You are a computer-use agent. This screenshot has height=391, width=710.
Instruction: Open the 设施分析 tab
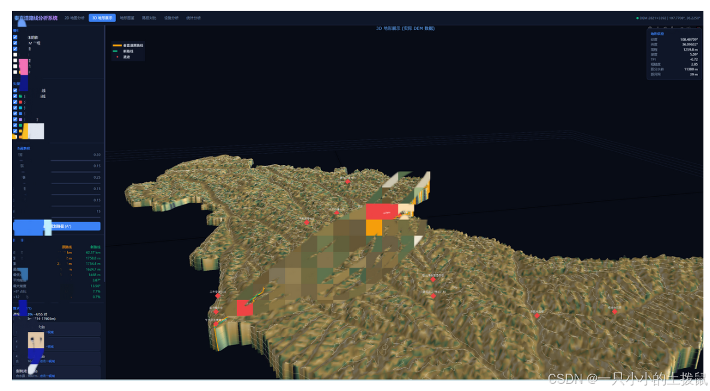171,18
